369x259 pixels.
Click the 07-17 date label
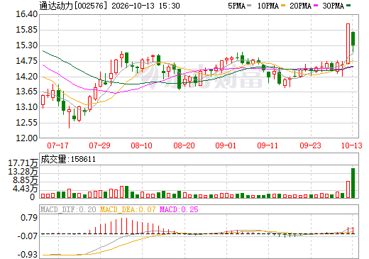click(x=57, y=145)
